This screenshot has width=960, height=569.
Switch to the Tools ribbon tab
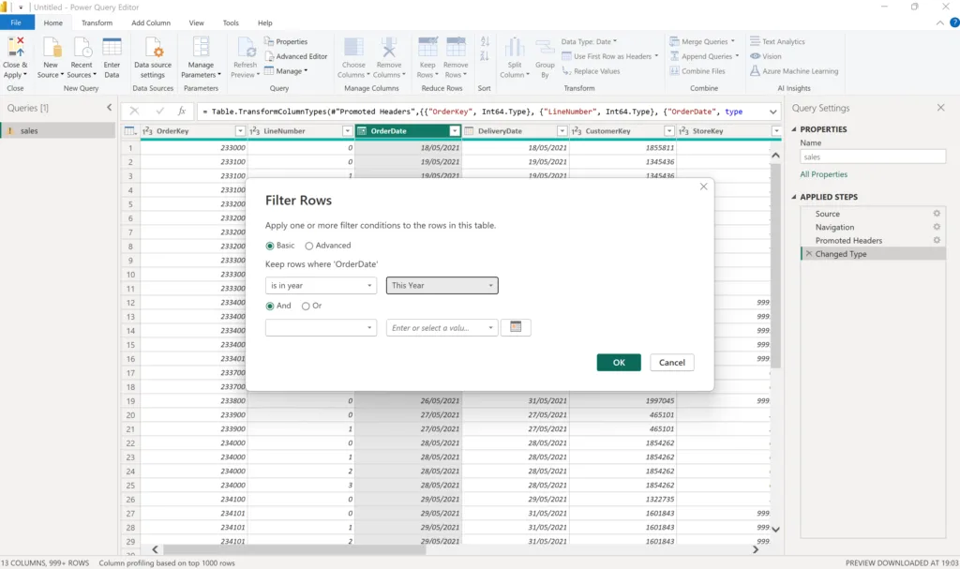click(x=231, y=22)
